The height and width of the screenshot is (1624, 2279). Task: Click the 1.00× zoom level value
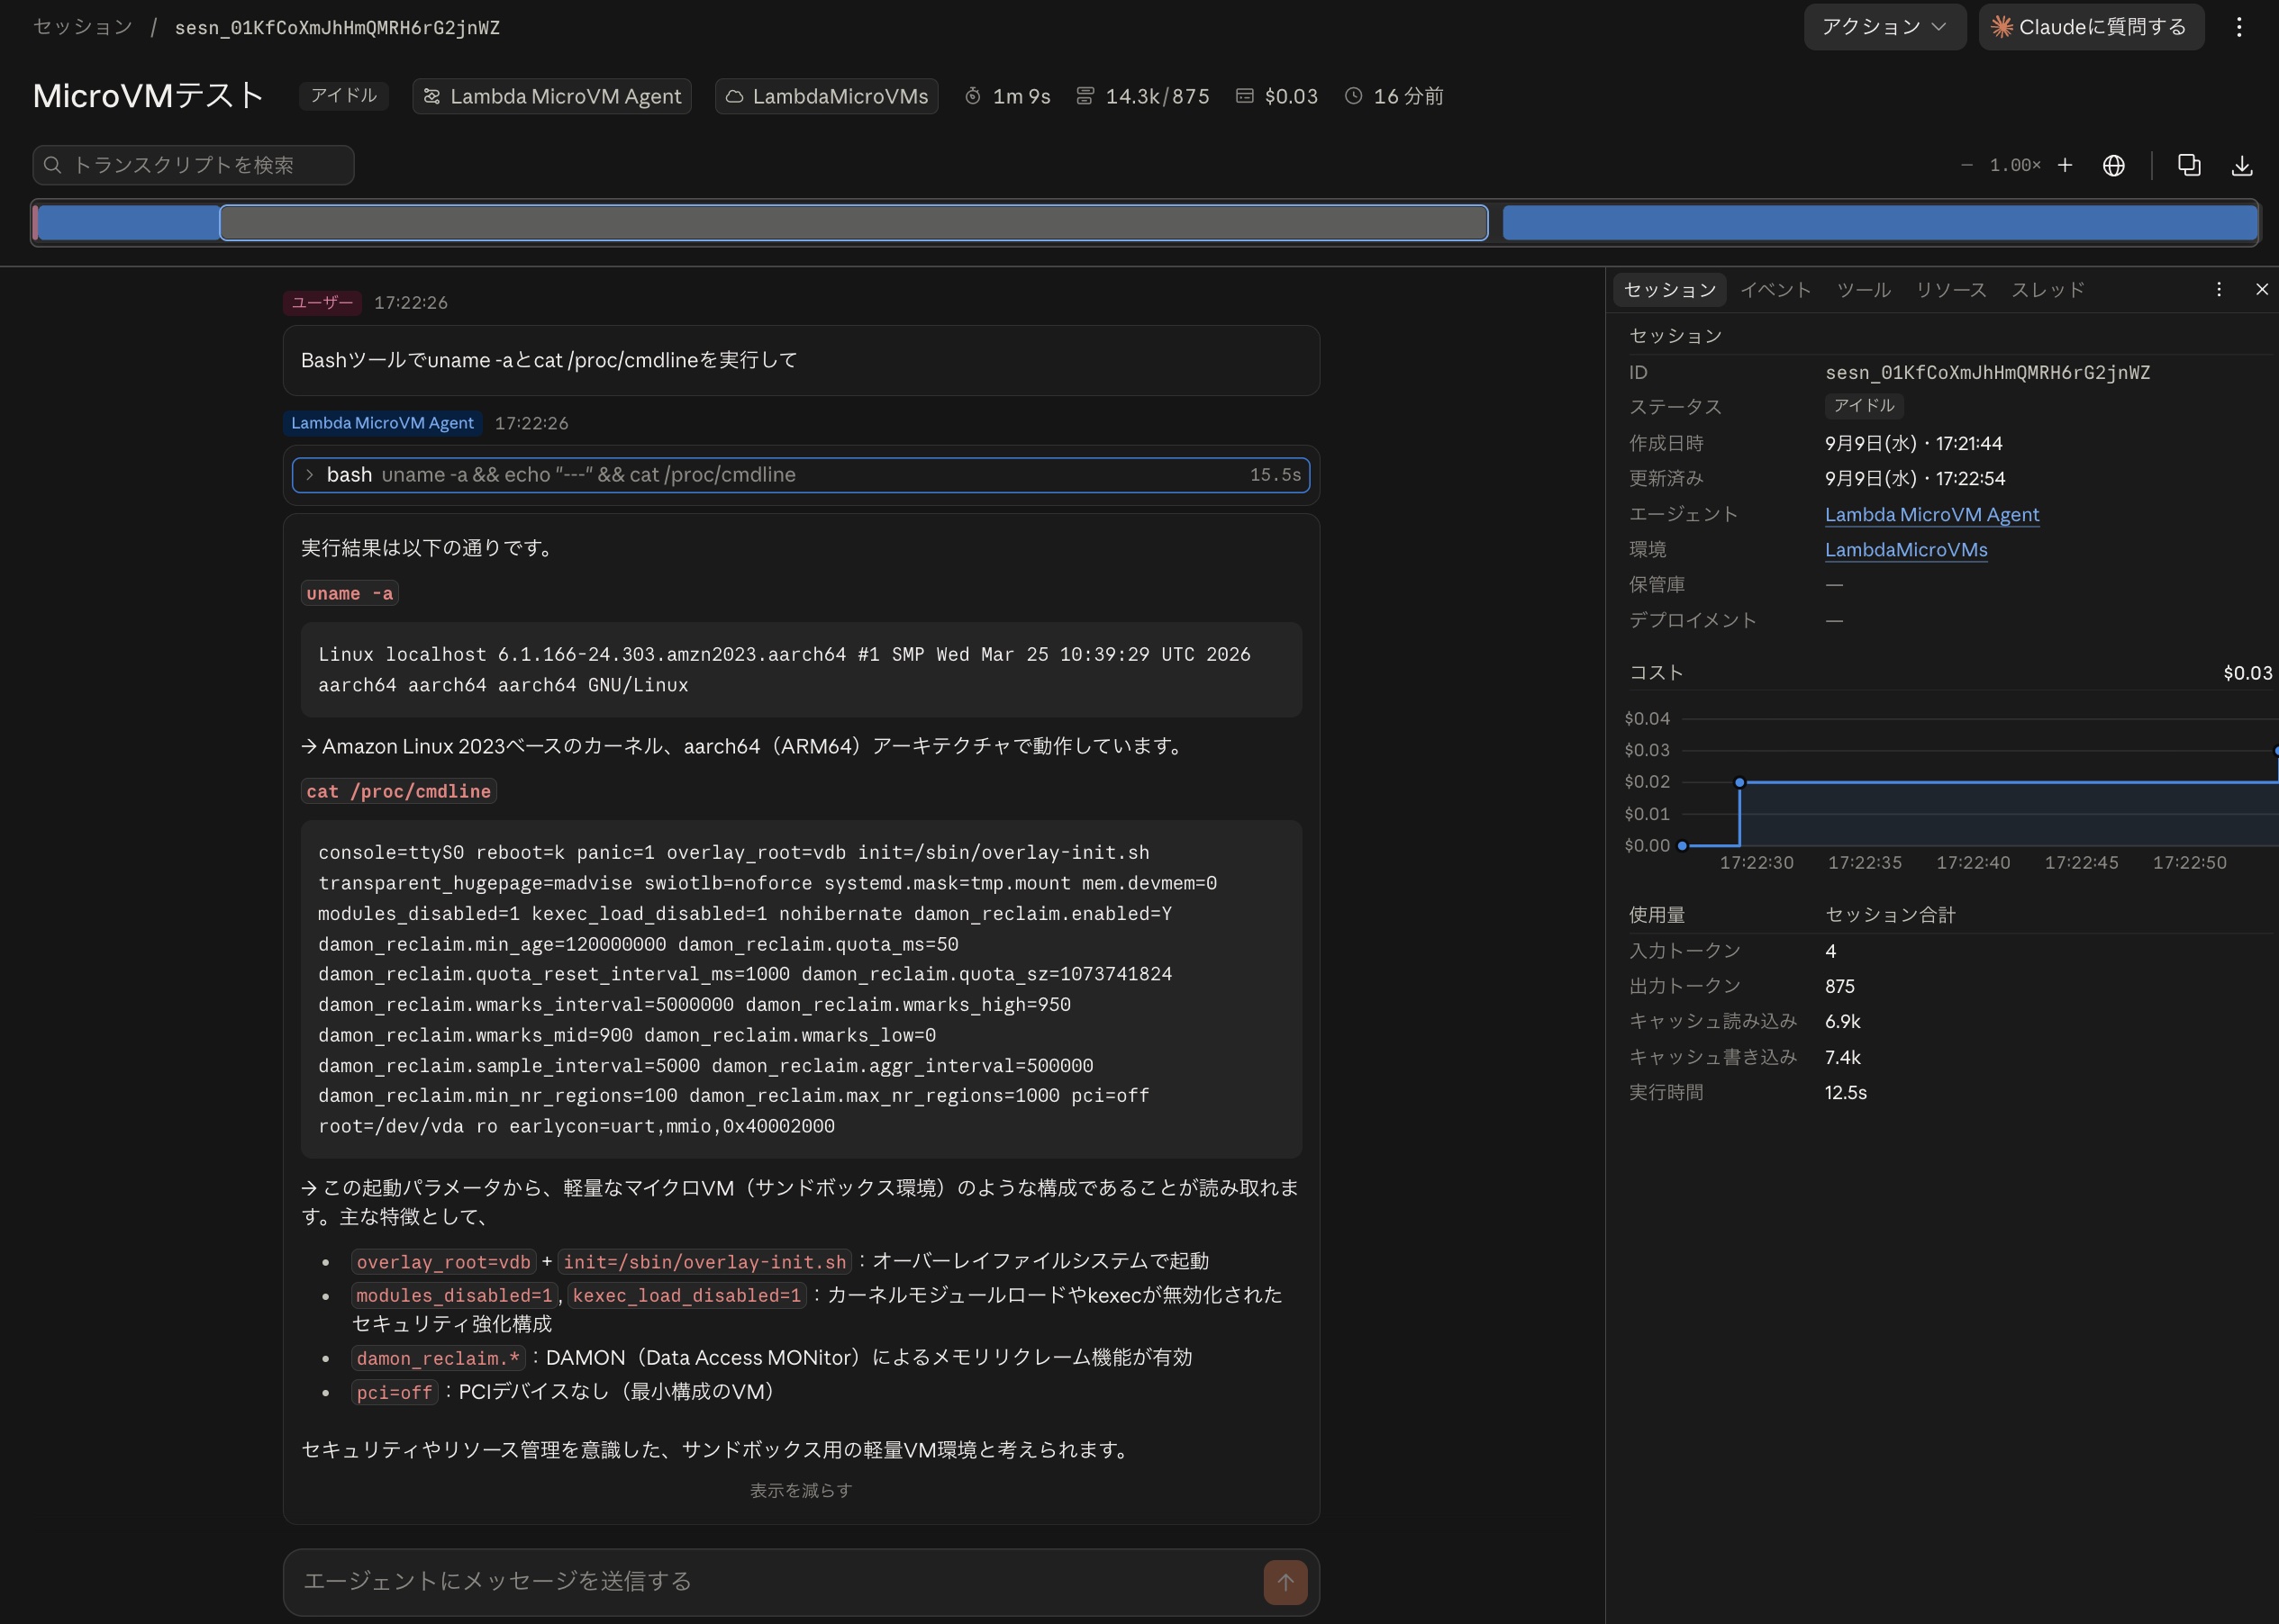(2015, 165)
